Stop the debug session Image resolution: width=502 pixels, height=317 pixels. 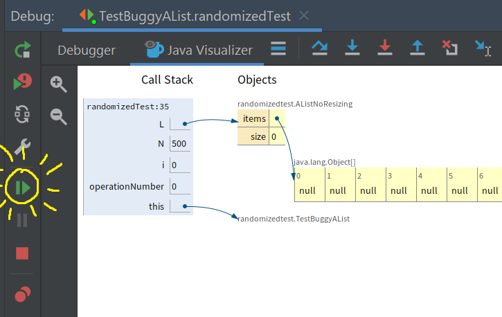(22, 253)
